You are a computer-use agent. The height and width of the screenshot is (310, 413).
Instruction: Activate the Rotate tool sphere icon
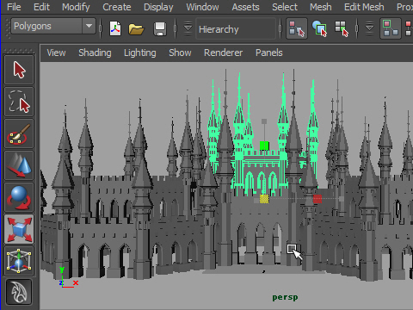(19, 197)
